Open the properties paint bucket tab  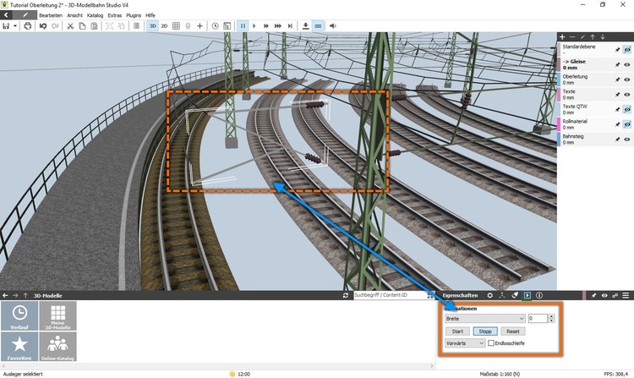pyautogui.click(x=515, y=295)
